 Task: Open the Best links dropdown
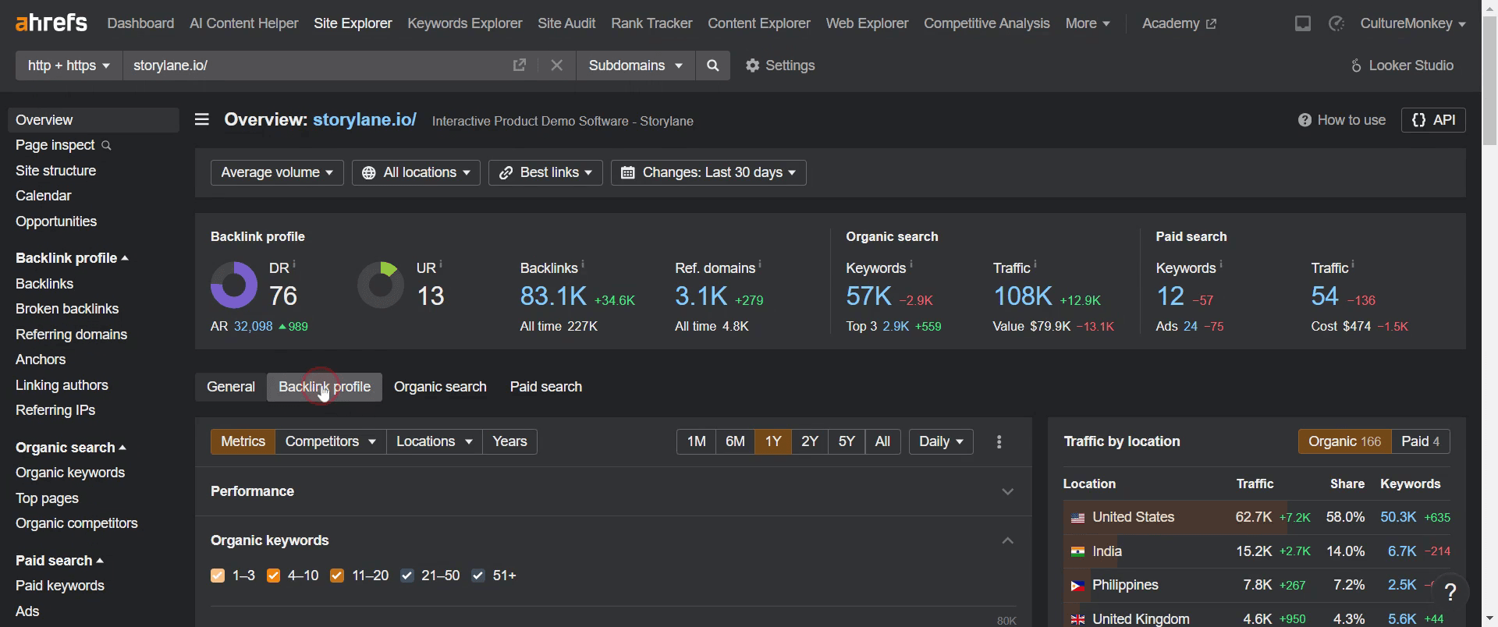(x=545, y=172)
